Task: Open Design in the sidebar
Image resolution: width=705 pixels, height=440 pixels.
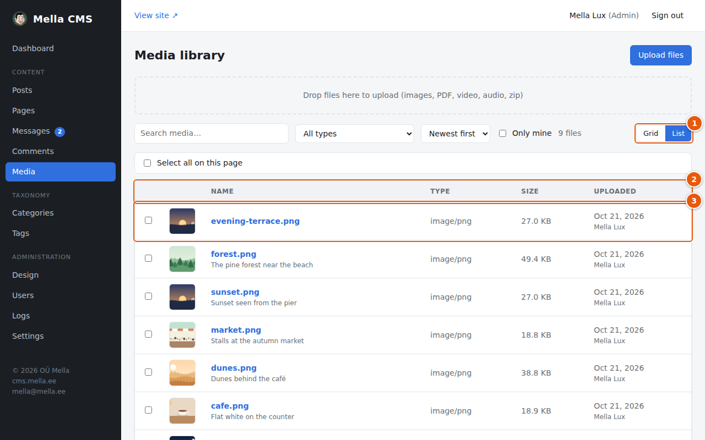Action: (61, 275)
